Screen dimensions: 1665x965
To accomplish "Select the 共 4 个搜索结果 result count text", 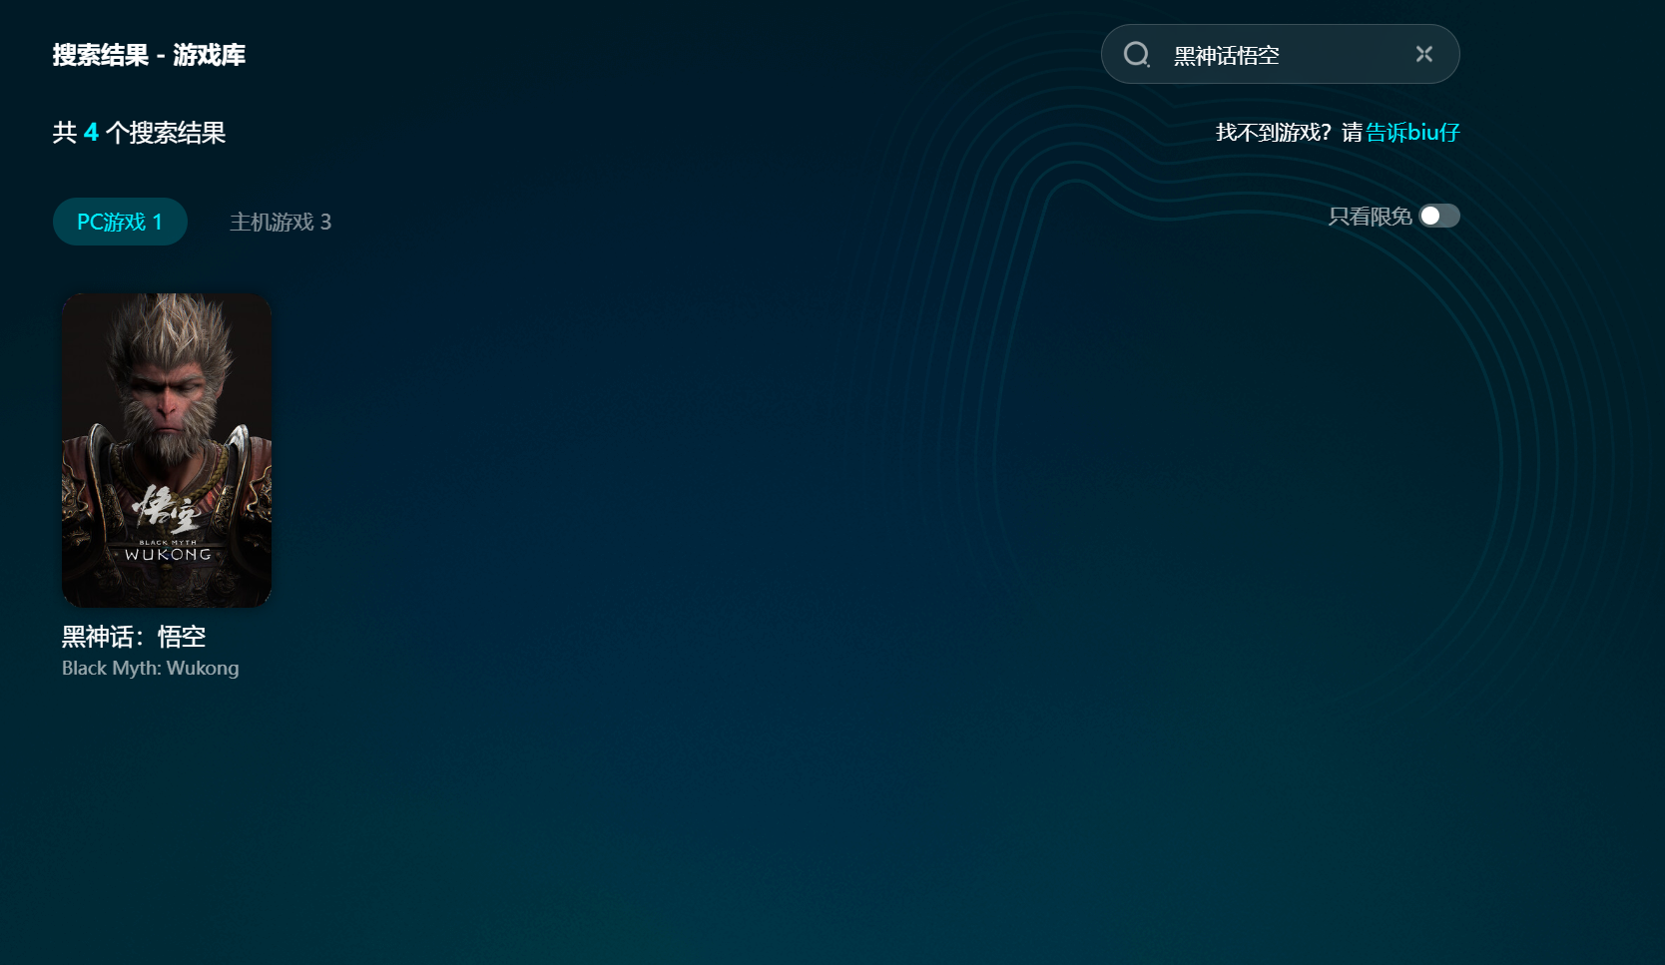I will [139, 133].
